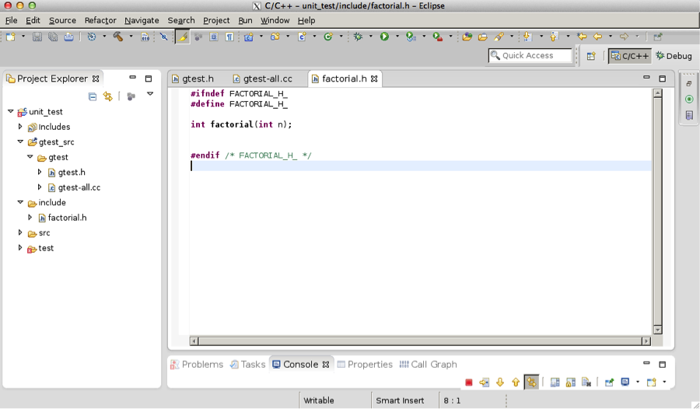Viewport: 700px width, 409px height.
Task: Open the Project menu
Action: click(x=216, y=20)
